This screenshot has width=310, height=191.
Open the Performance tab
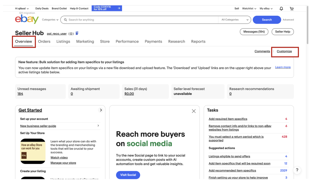127,41
